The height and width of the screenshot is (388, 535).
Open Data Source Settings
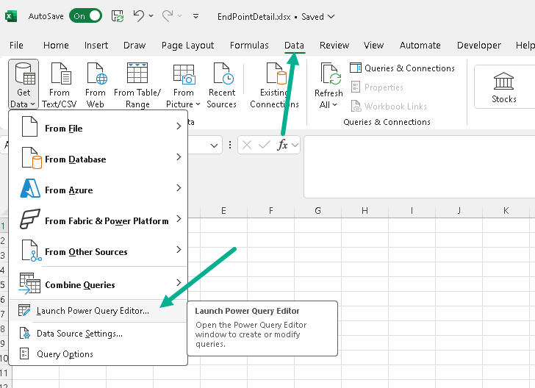pos(79,334)
